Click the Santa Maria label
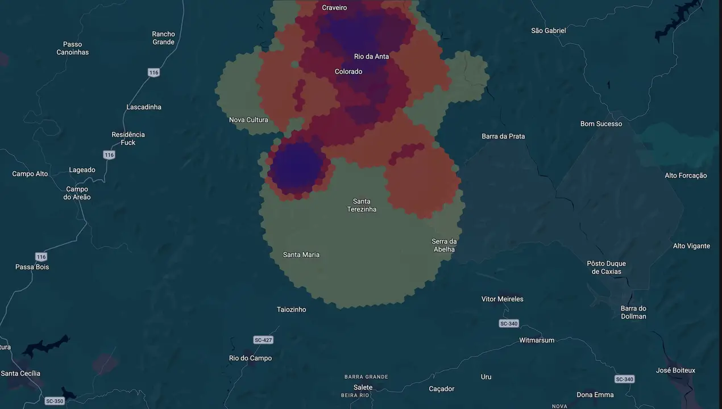 coord(301,254)
